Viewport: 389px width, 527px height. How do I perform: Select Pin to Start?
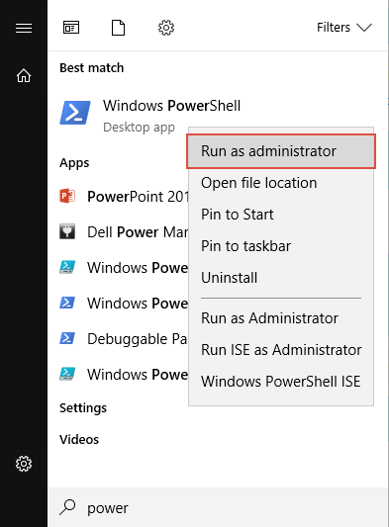click(x=281, y=215)
